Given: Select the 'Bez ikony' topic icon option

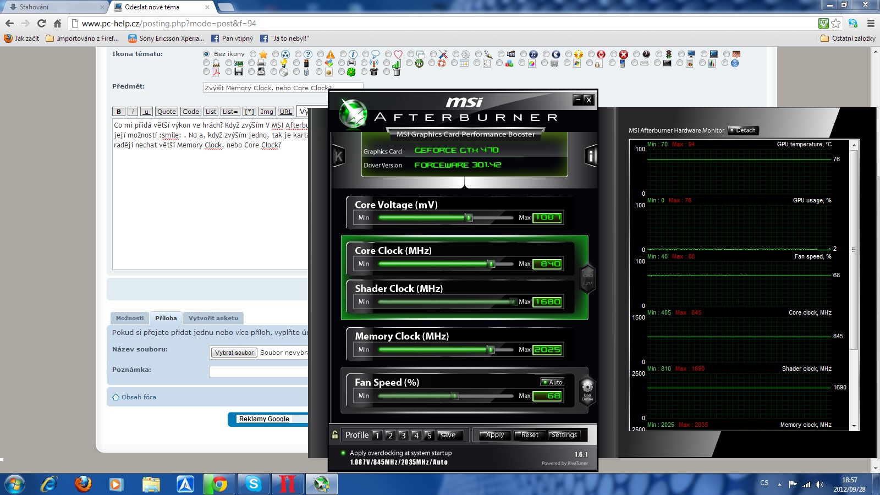Looking at the screenshot, I should [206, 54].
